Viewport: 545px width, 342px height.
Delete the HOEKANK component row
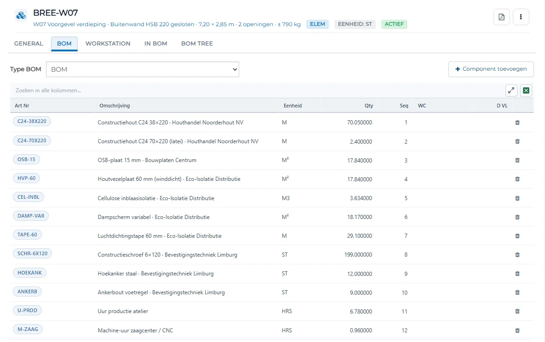tap(517, 274)
